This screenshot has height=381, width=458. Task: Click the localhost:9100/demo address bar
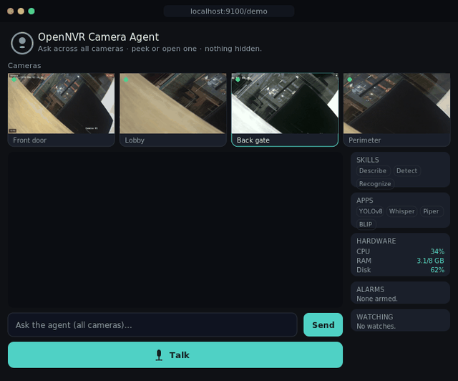pos(229,11)
